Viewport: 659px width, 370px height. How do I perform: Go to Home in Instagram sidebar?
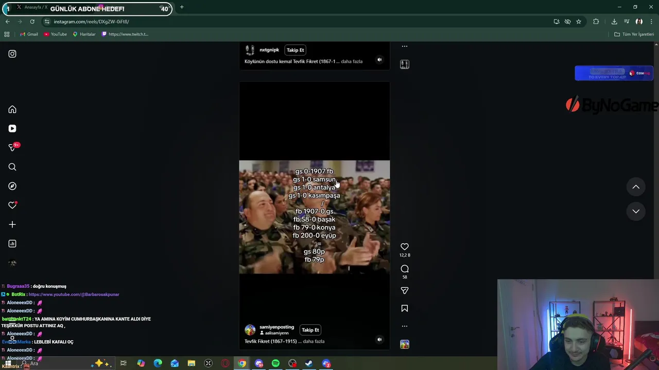(x=12, y=109)
